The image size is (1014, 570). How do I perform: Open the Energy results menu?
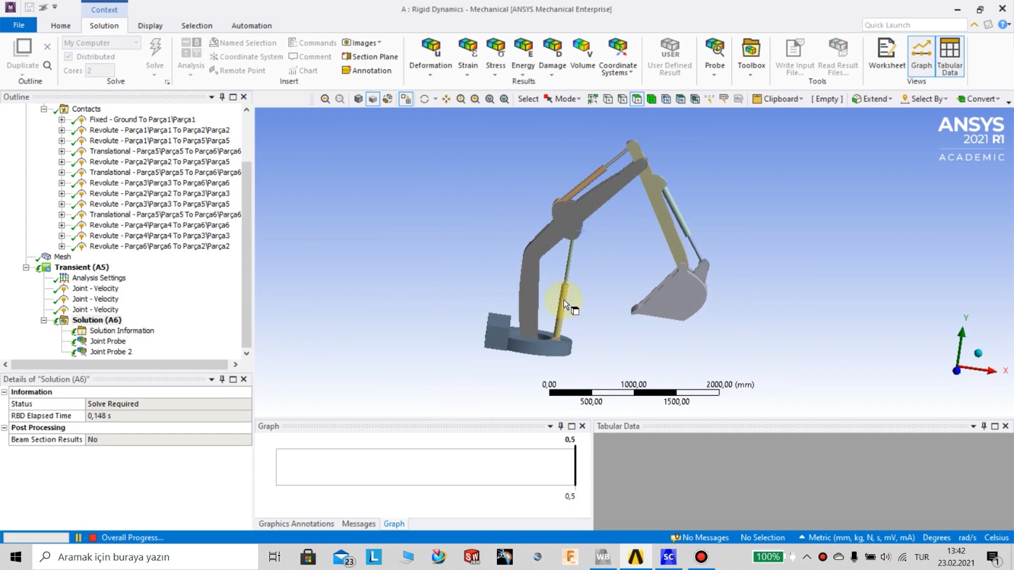click(x=523, y=56)
